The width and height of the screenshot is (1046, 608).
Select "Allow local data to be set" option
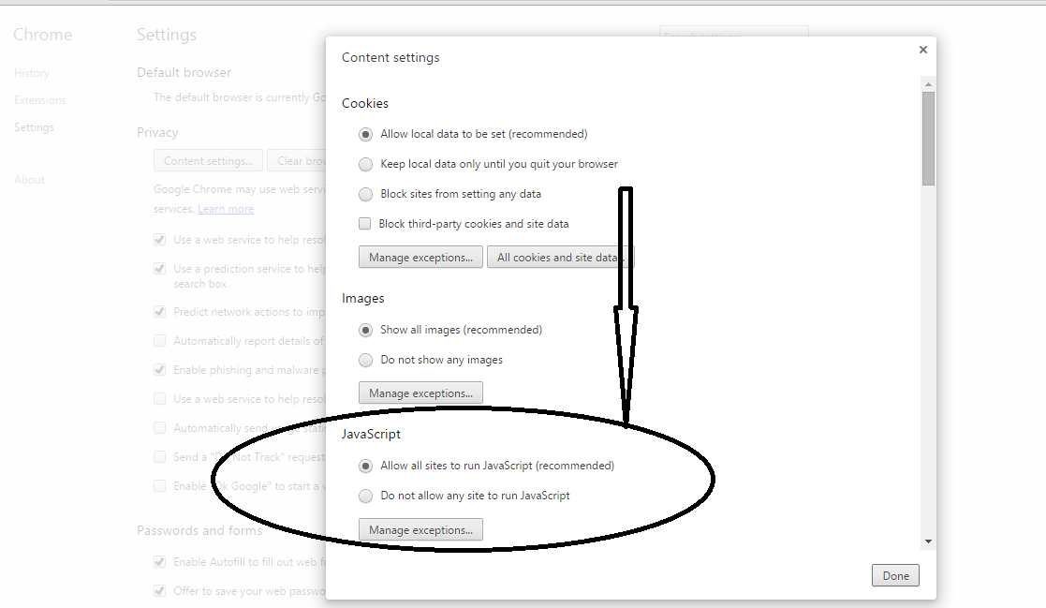[x=365, y=134]
